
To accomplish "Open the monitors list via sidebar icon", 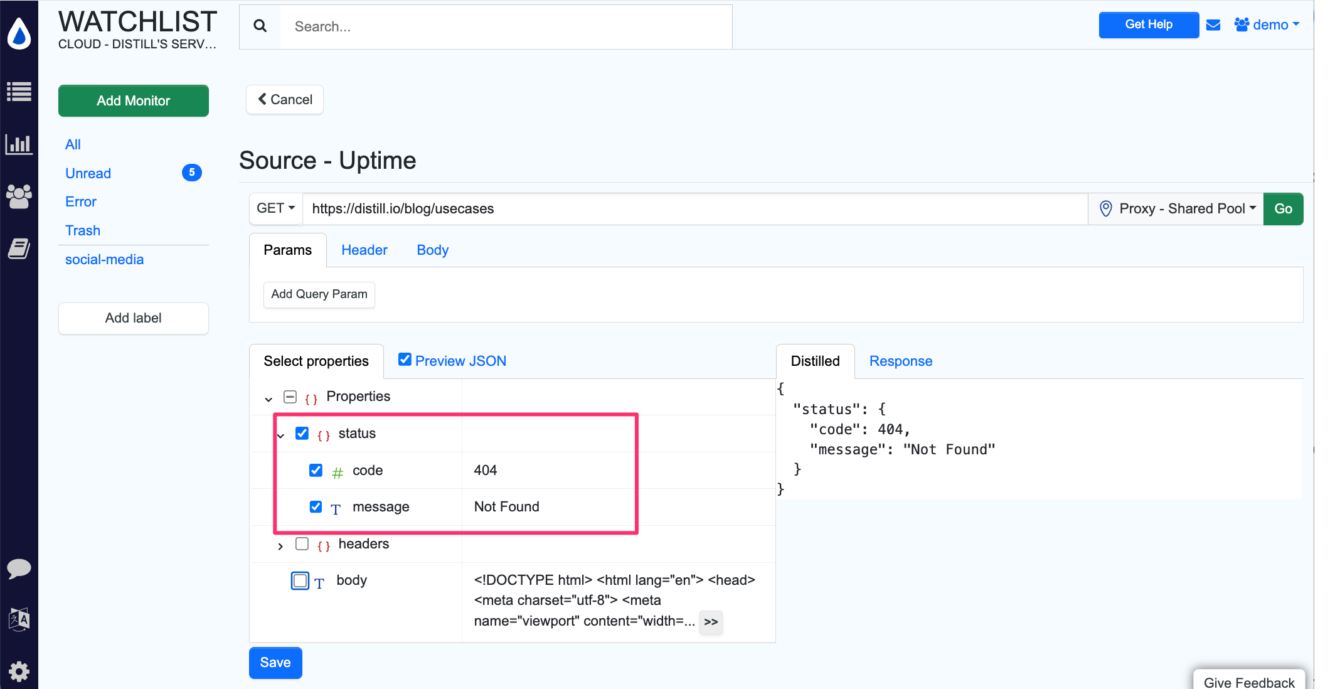I will click(19, 92).
